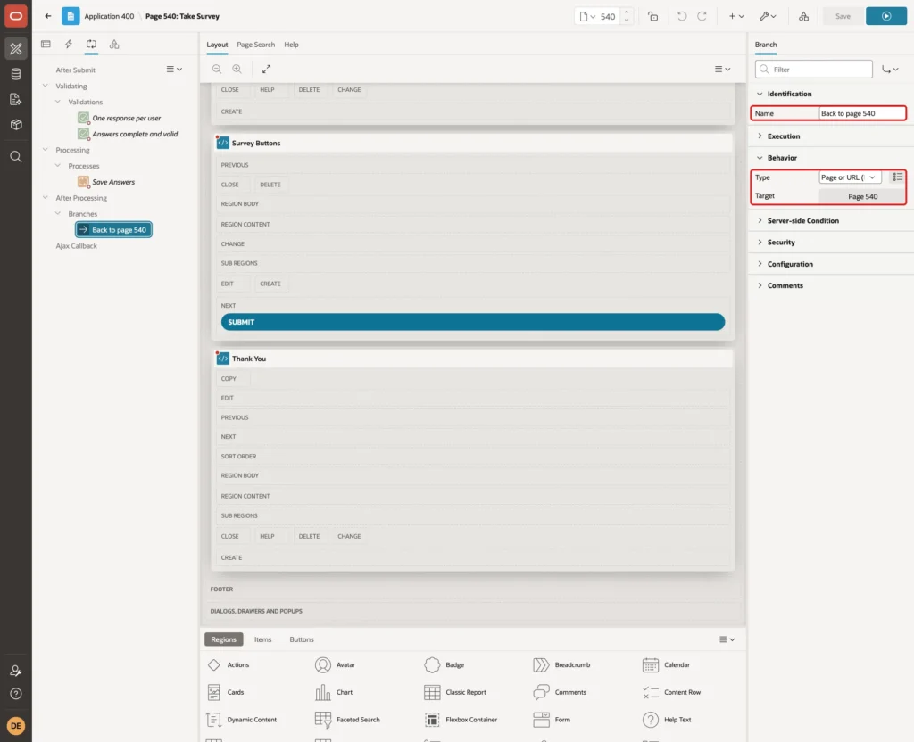The width and height of the screenshot is (914, 742).
Task: Open Team Development icon in sidebar
Action: (16, 100)
